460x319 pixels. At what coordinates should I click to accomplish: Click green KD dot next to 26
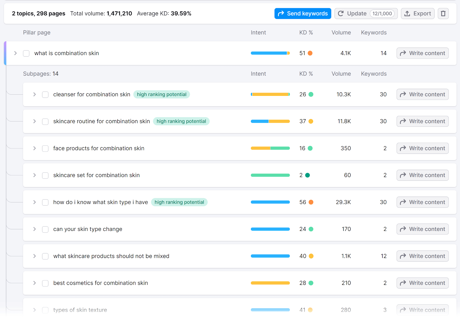coord(311,94)
